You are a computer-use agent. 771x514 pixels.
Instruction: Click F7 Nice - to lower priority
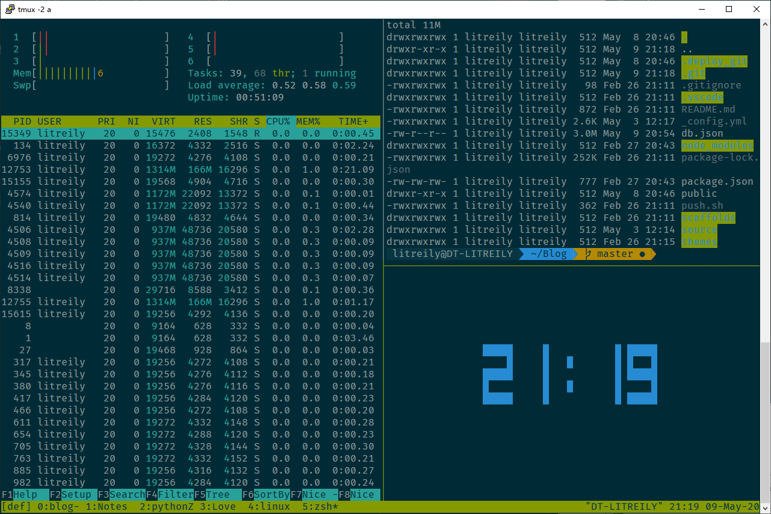(x=314, y=495)
